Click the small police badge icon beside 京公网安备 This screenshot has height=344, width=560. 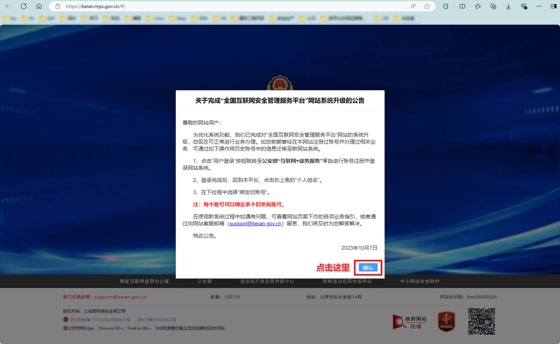coord(66,319)
